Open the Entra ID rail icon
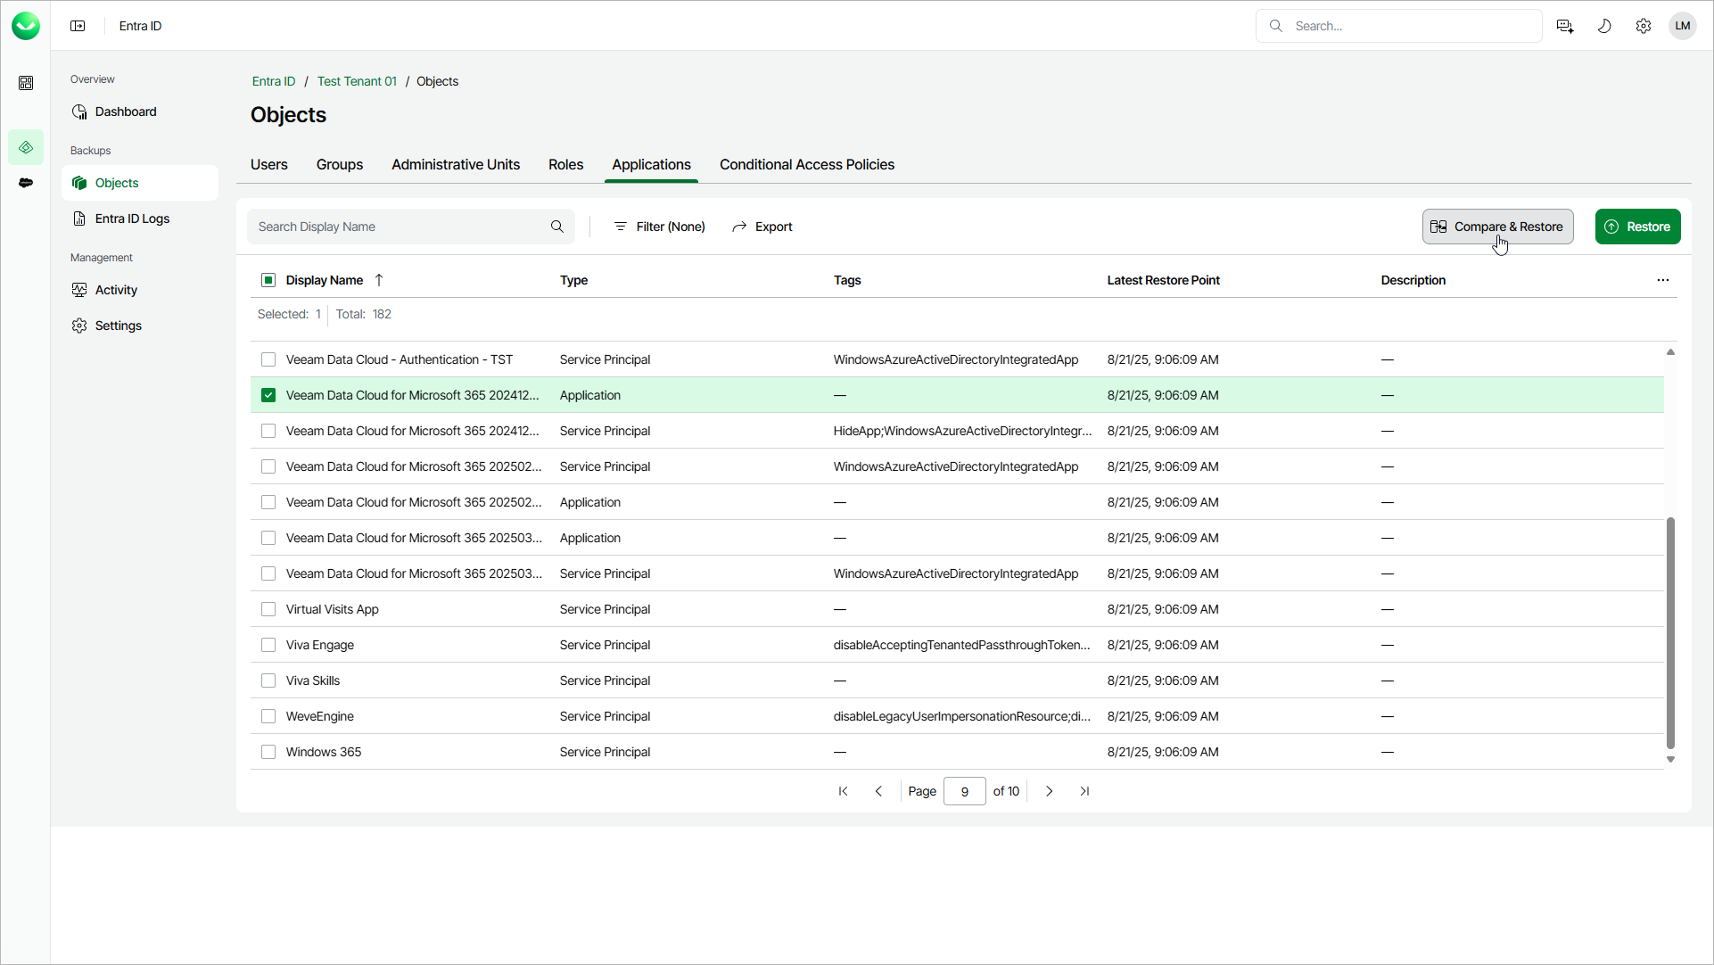 [x=26, y=147]
